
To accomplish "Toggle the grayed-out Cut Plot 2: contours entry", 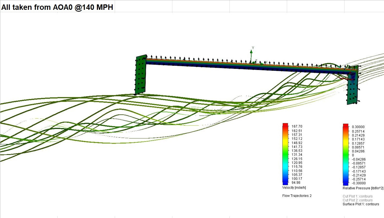I will [x=357, y=200].
